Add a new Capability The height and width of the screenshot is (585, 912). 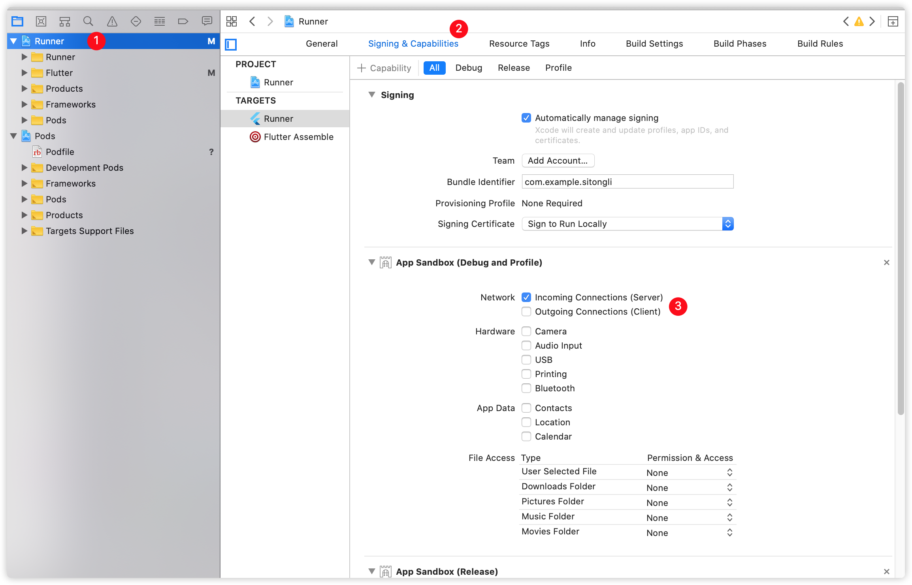coord(384,68)
